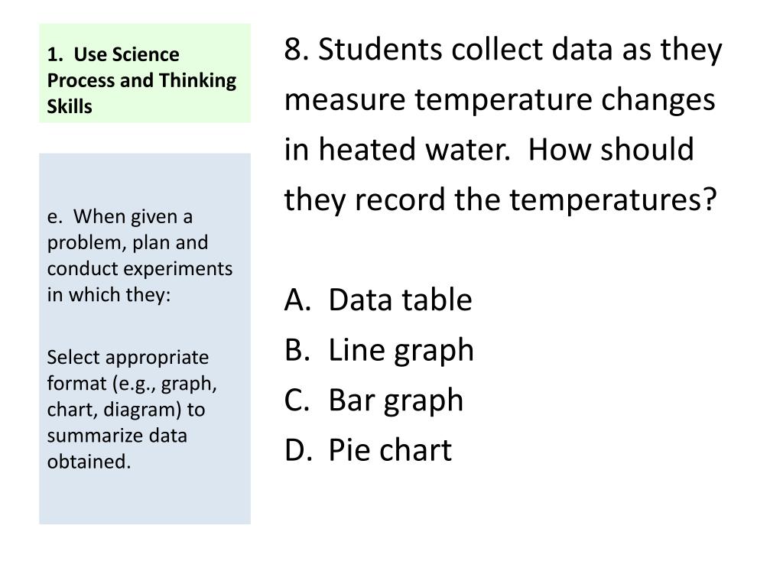
Task: Select answer A. Data table
Action: (378, 300)
